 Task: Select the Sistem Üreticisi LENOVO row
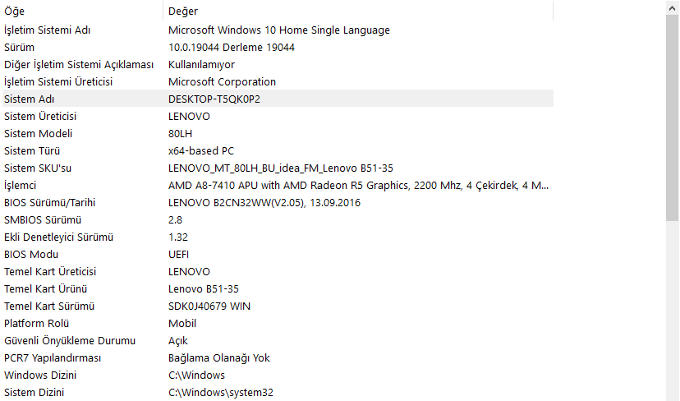click(40, 116)
